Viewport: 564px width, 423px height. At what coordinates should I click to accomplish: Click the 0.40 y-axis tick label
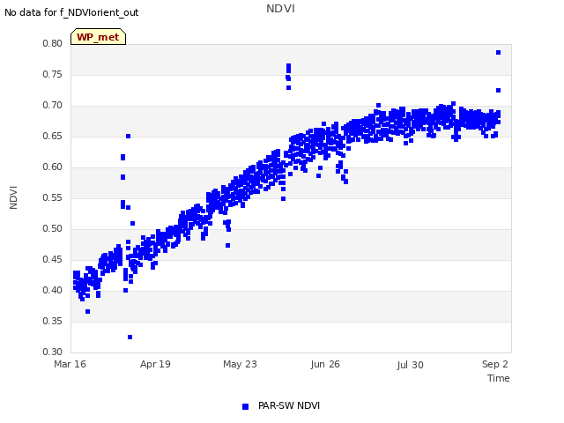[53, 290]
